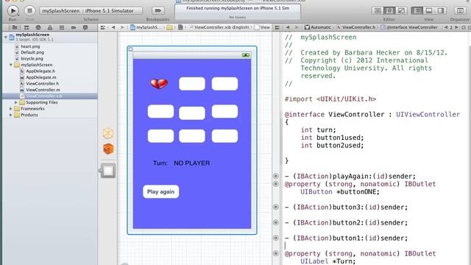Go back in the assistant editor history

(x=288, y=27)
